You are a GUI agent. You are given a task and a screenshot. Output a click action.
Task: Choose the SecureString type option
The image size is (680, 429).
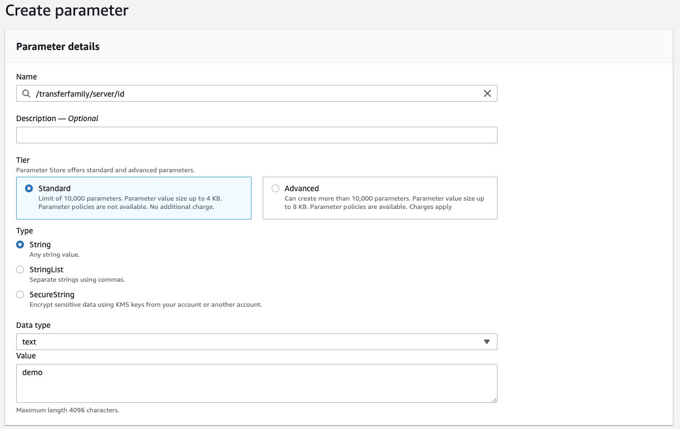(x=20, y=295)
